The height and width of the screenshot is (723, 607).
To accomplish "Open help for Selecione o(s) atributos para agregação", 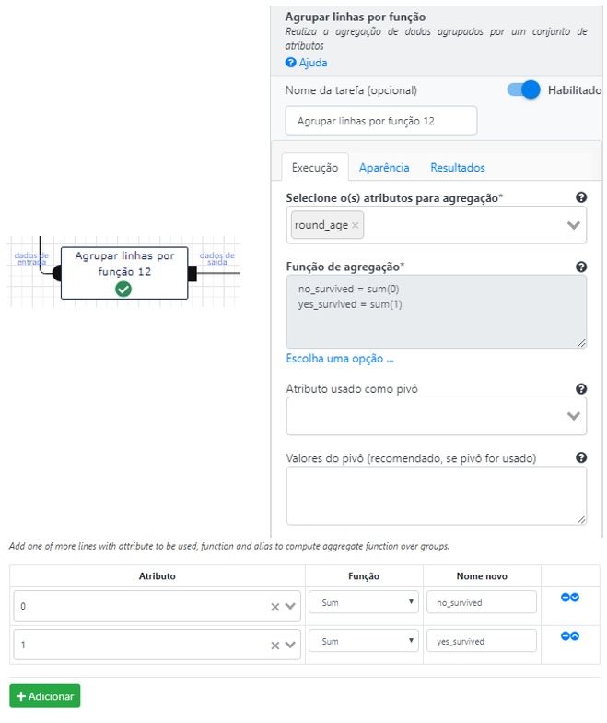I will 581,197.
